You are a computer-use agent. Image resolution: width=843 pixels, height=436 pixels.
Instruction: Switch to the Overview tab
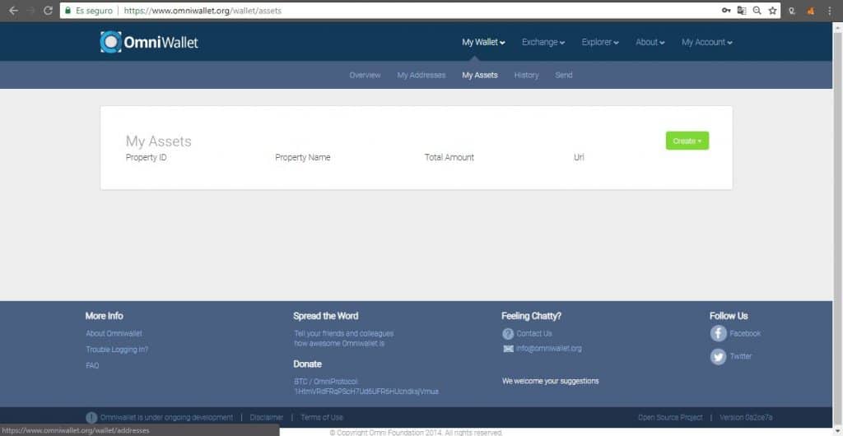click(365, 75)
